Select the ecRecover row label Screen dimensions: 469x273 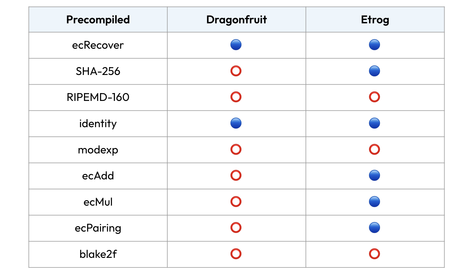tap(98, 45)
